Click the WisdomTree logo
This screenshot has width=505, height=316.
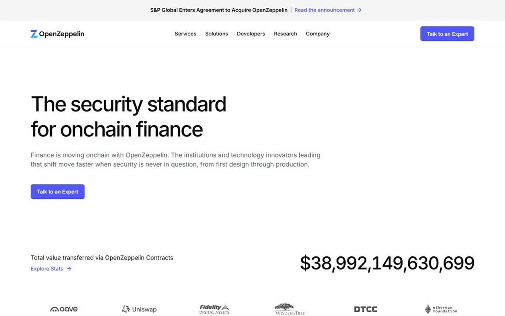click(290, 309)
